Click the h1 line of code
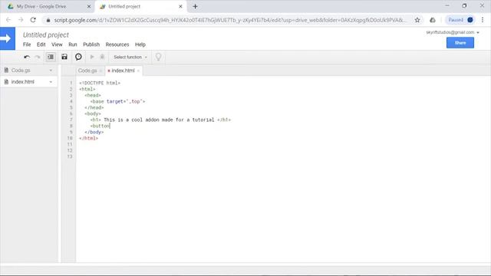The image size is (491, 276). tap(160, 120)
